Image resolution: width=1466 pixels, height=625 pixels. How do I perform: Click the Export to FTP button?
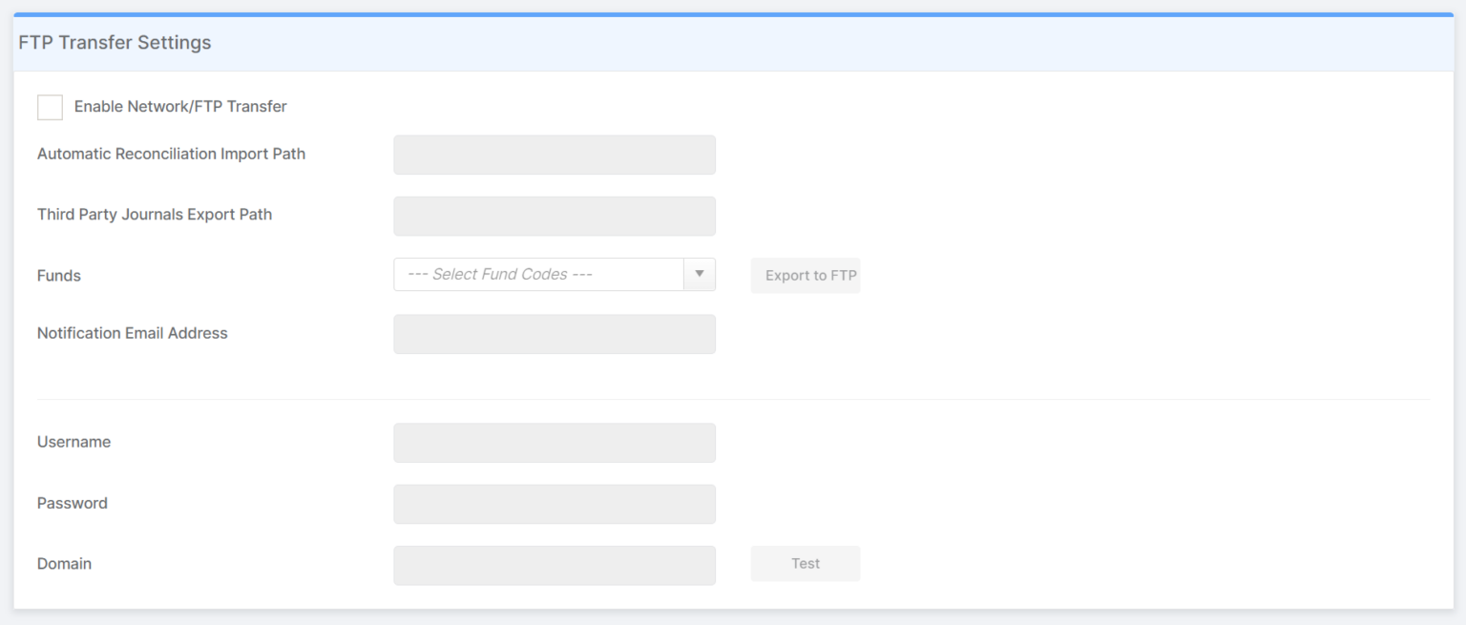(x=805, y=275)
